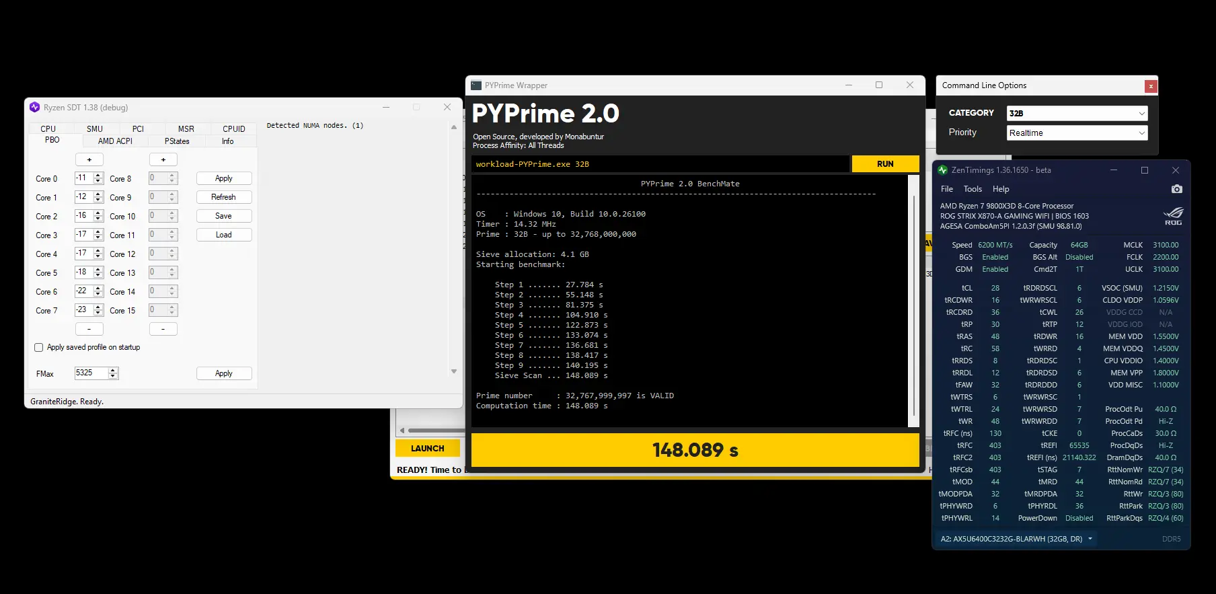Click the FMax value field showing 5325
1216x594 pixels.
[91, 373]
